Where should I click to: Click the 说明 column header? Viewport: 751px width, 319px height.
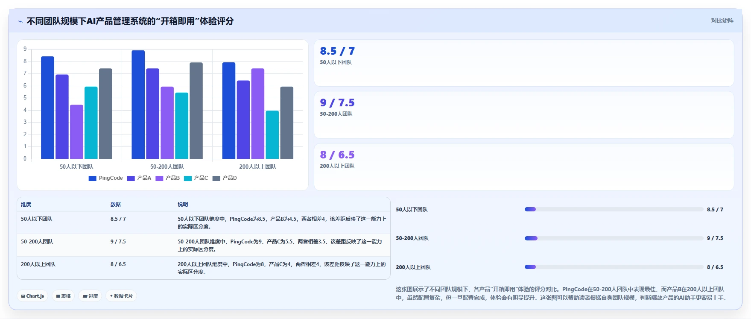click(183, 205)
